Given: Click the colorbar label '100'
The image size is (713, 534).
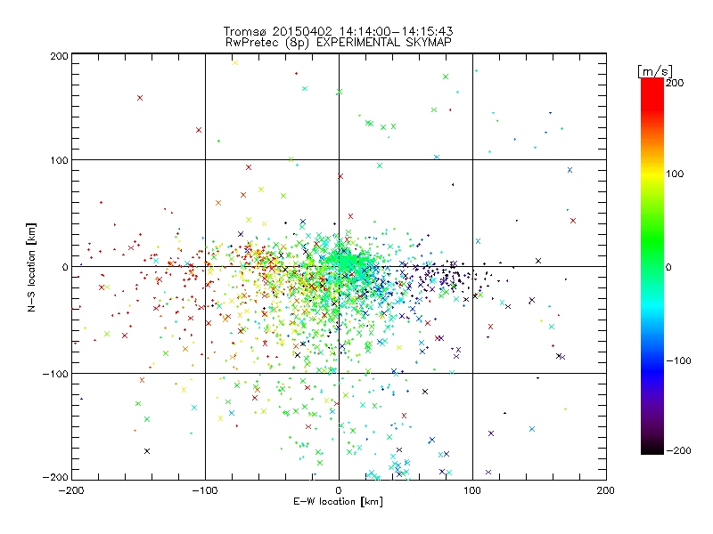Looking at the screenshot, I should pos(675,174).
